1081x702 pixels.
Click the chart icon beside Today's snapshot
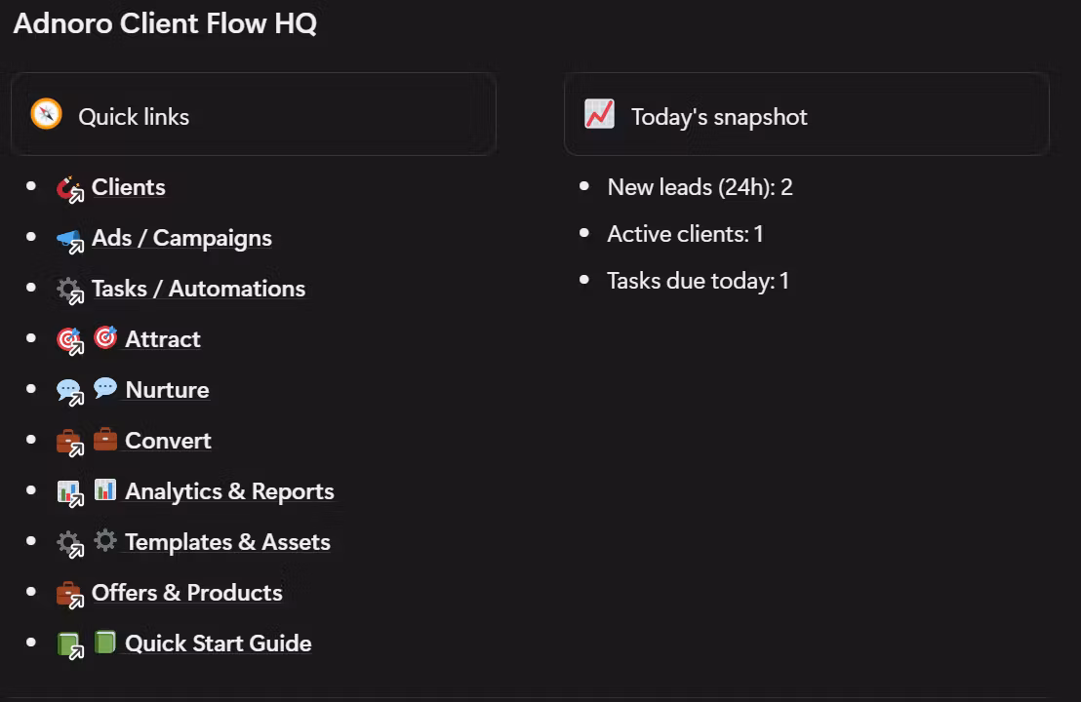599,115
